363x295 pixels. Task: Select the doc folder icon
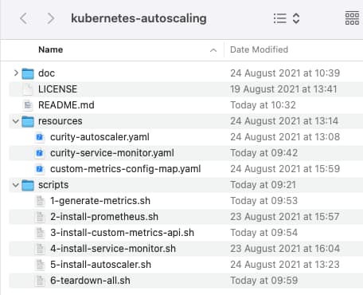pos(28,73)
